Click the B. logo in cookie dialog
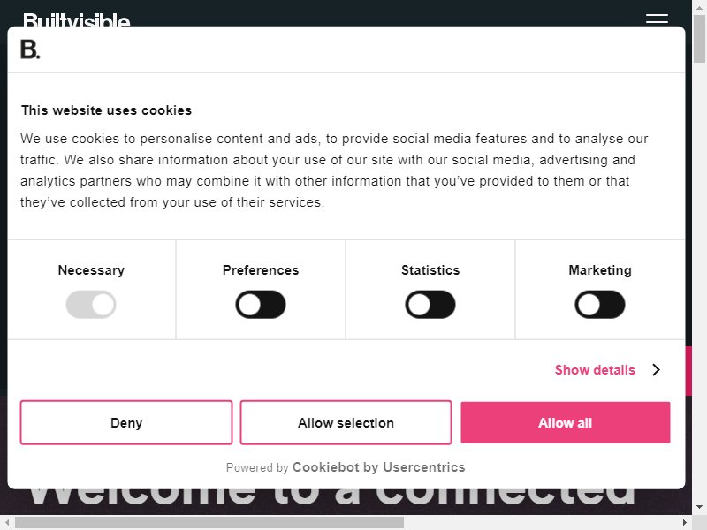The image size is (707, 530). coord(30,49)
